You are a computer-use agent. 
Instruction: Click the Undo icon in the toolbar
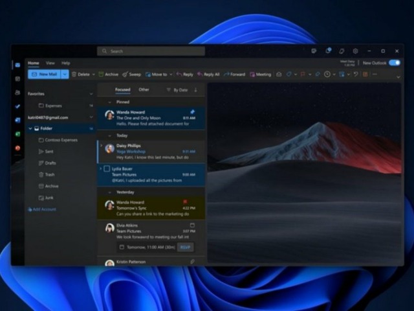point(355,75)
